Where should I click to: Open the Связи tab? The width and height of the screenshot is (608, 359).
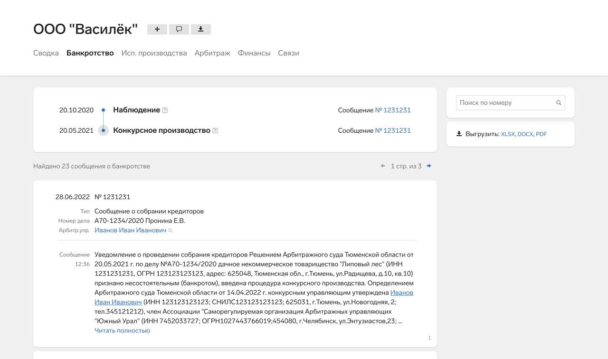[x=289, y=53]
